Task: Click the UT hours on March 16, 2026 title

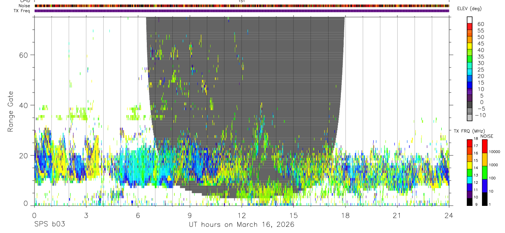Action: (242, 225)
